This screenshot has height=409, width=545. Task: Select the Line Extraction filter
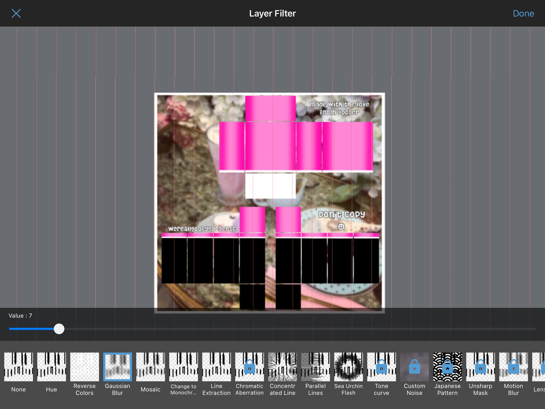pos(216,367)
